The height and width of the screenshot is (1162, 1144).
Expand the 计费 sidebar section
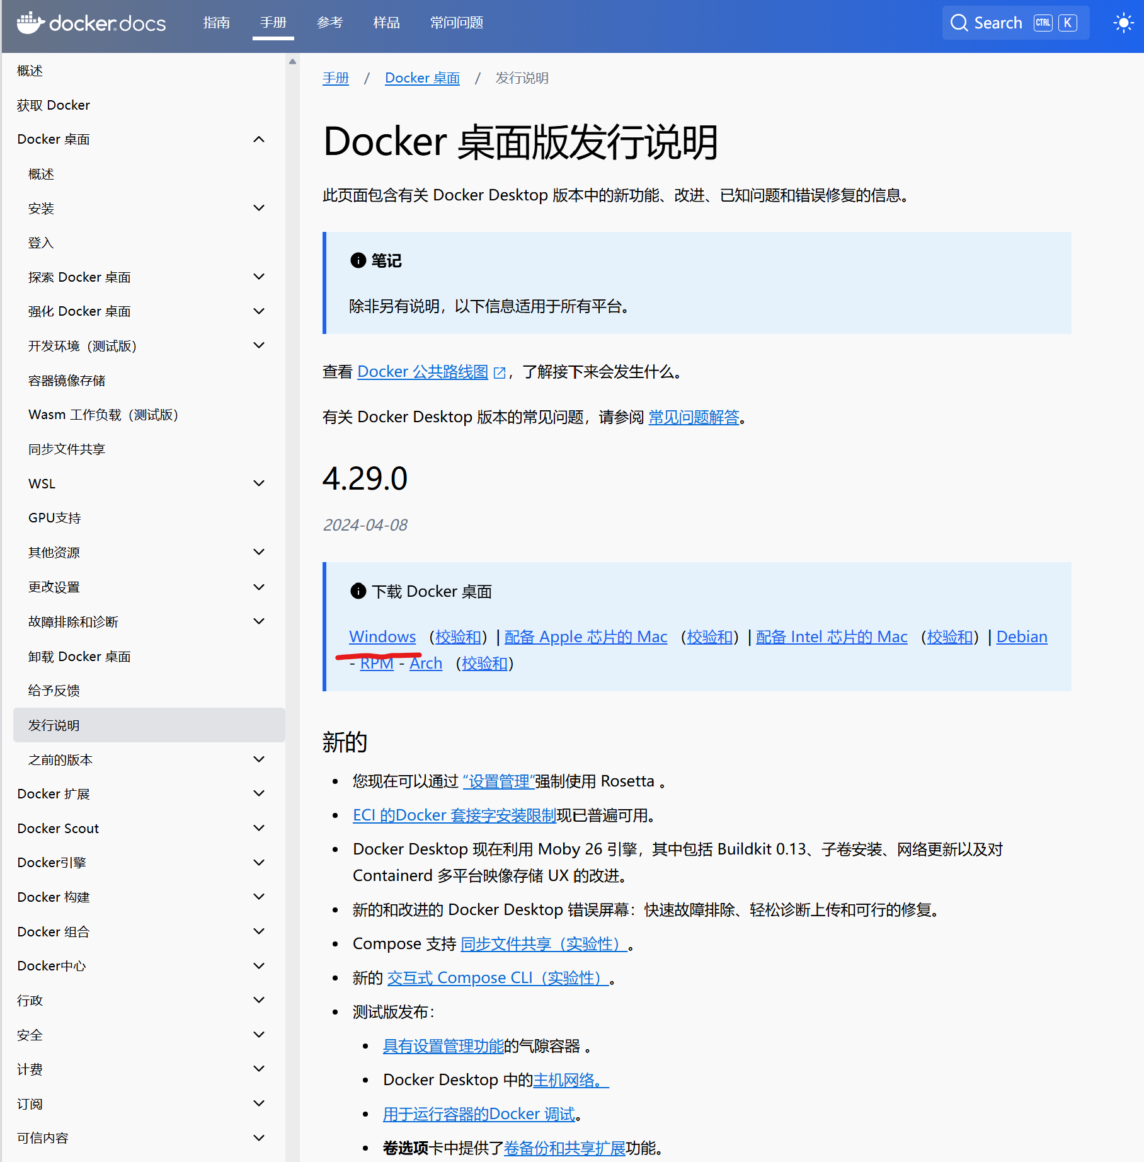coord(259,1069)
